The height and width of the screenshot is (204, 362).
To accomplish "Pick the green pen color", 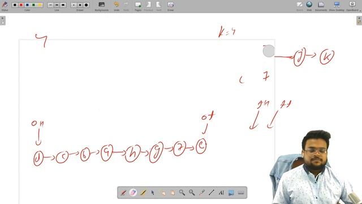I will point(34,5).
